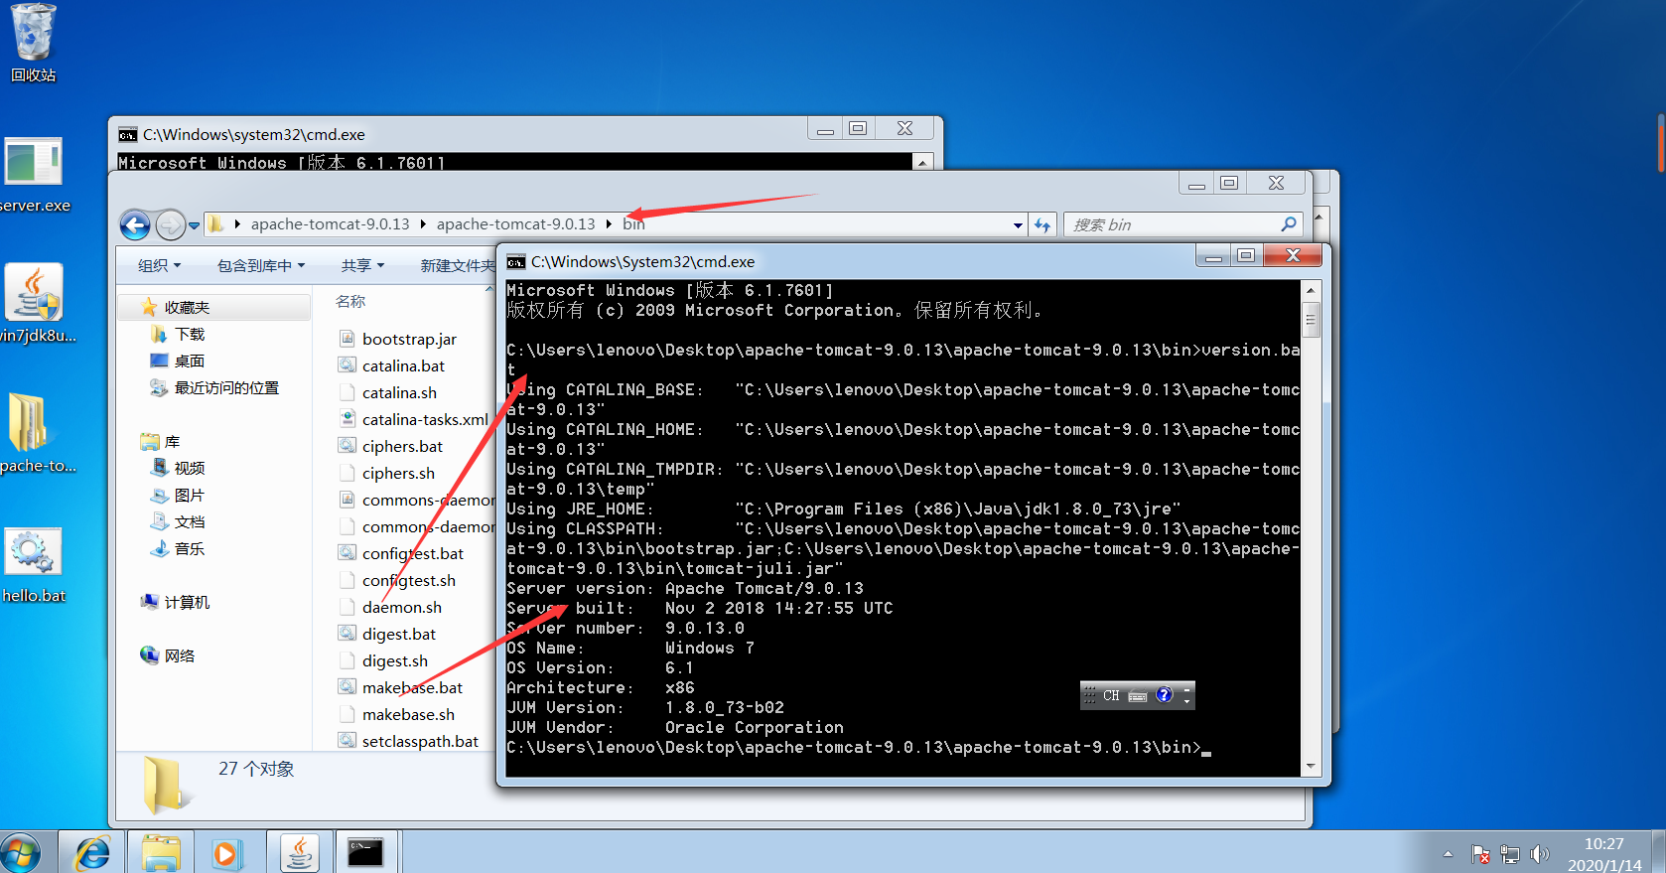This screenshot has height=873, width=1666.
Task: Select 音乐 library in navigation pane
Action: (189, 548)
